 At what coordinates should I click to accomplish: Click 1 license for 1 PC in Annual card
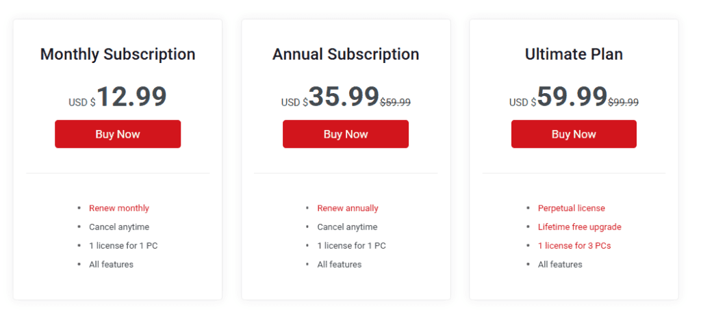click(x=351, y=245)
